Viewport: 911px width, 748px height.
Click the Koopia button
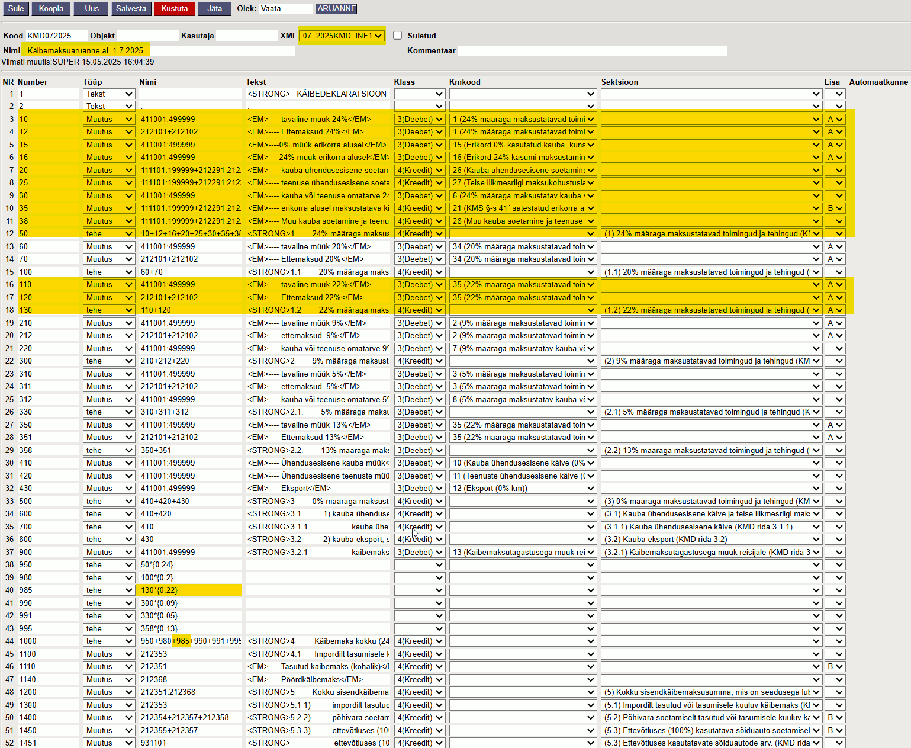tap(51, 9)
